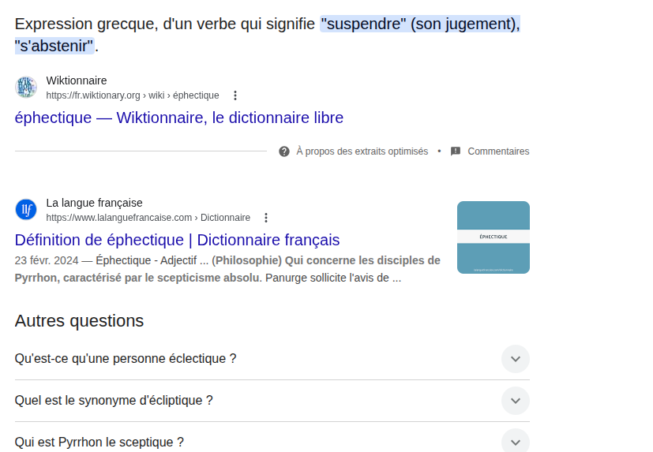Open the three-dot menu beside the lalanguefrancaise URL
653x452 pixels.
pos(266,218)
